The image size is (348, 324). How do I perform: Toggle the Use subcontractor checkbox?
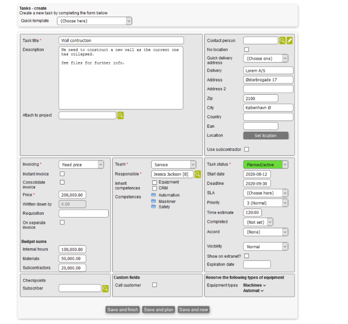click(246, 149)
